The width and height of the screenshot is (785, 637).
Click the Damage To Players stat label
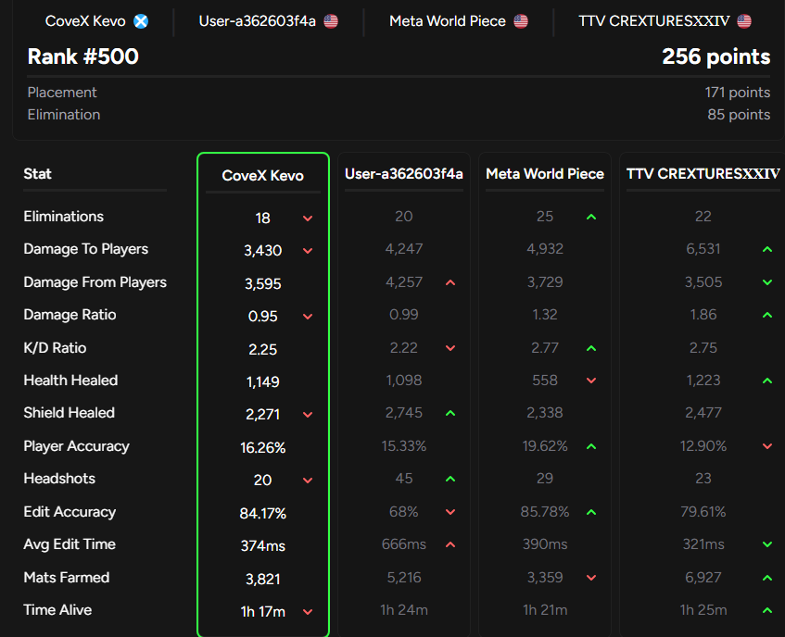(x=86, y=249)
